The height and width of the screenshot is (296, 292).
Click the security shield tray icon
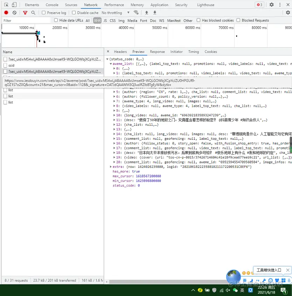(214, 290)
